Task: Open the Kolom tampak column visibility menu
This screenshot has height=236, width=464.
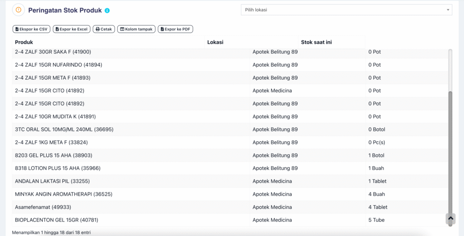Action: point(136,29)
